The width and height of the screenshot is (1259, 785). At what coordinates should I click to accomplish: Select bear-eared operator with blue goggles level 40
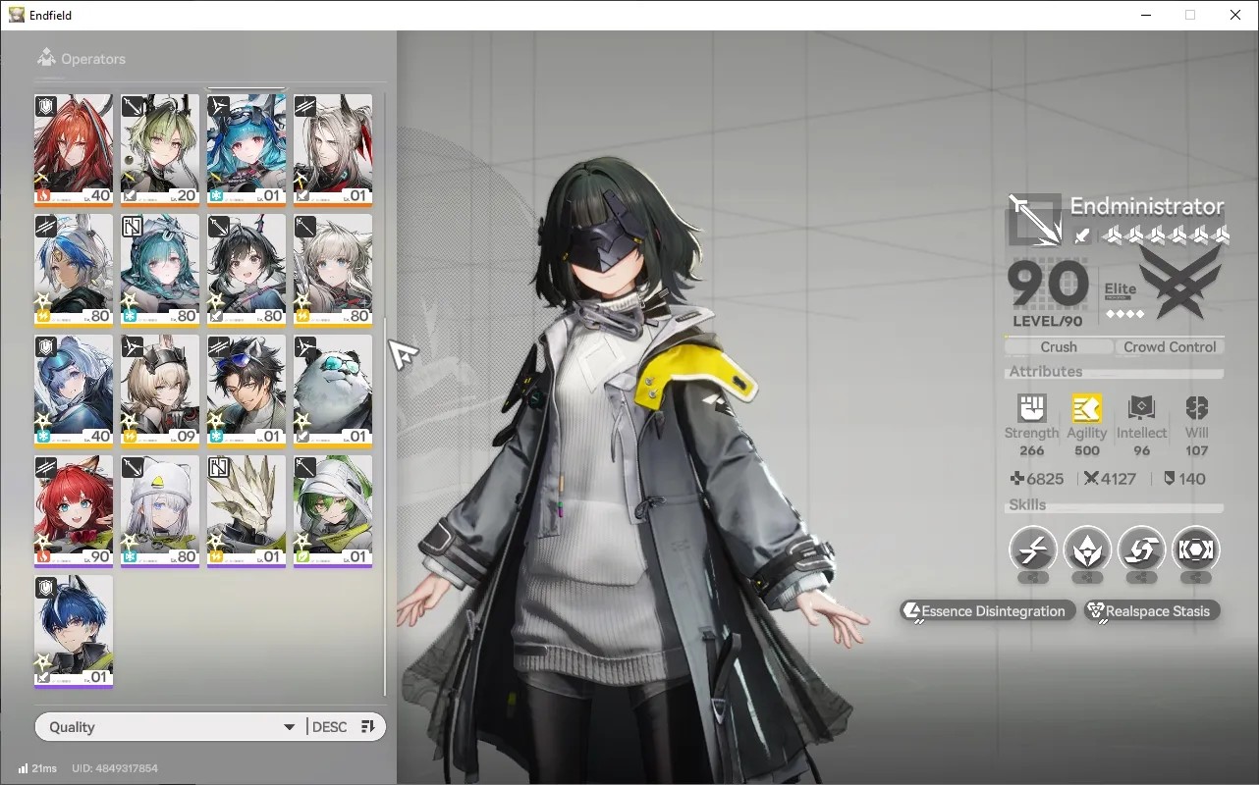tap(74, 391)
